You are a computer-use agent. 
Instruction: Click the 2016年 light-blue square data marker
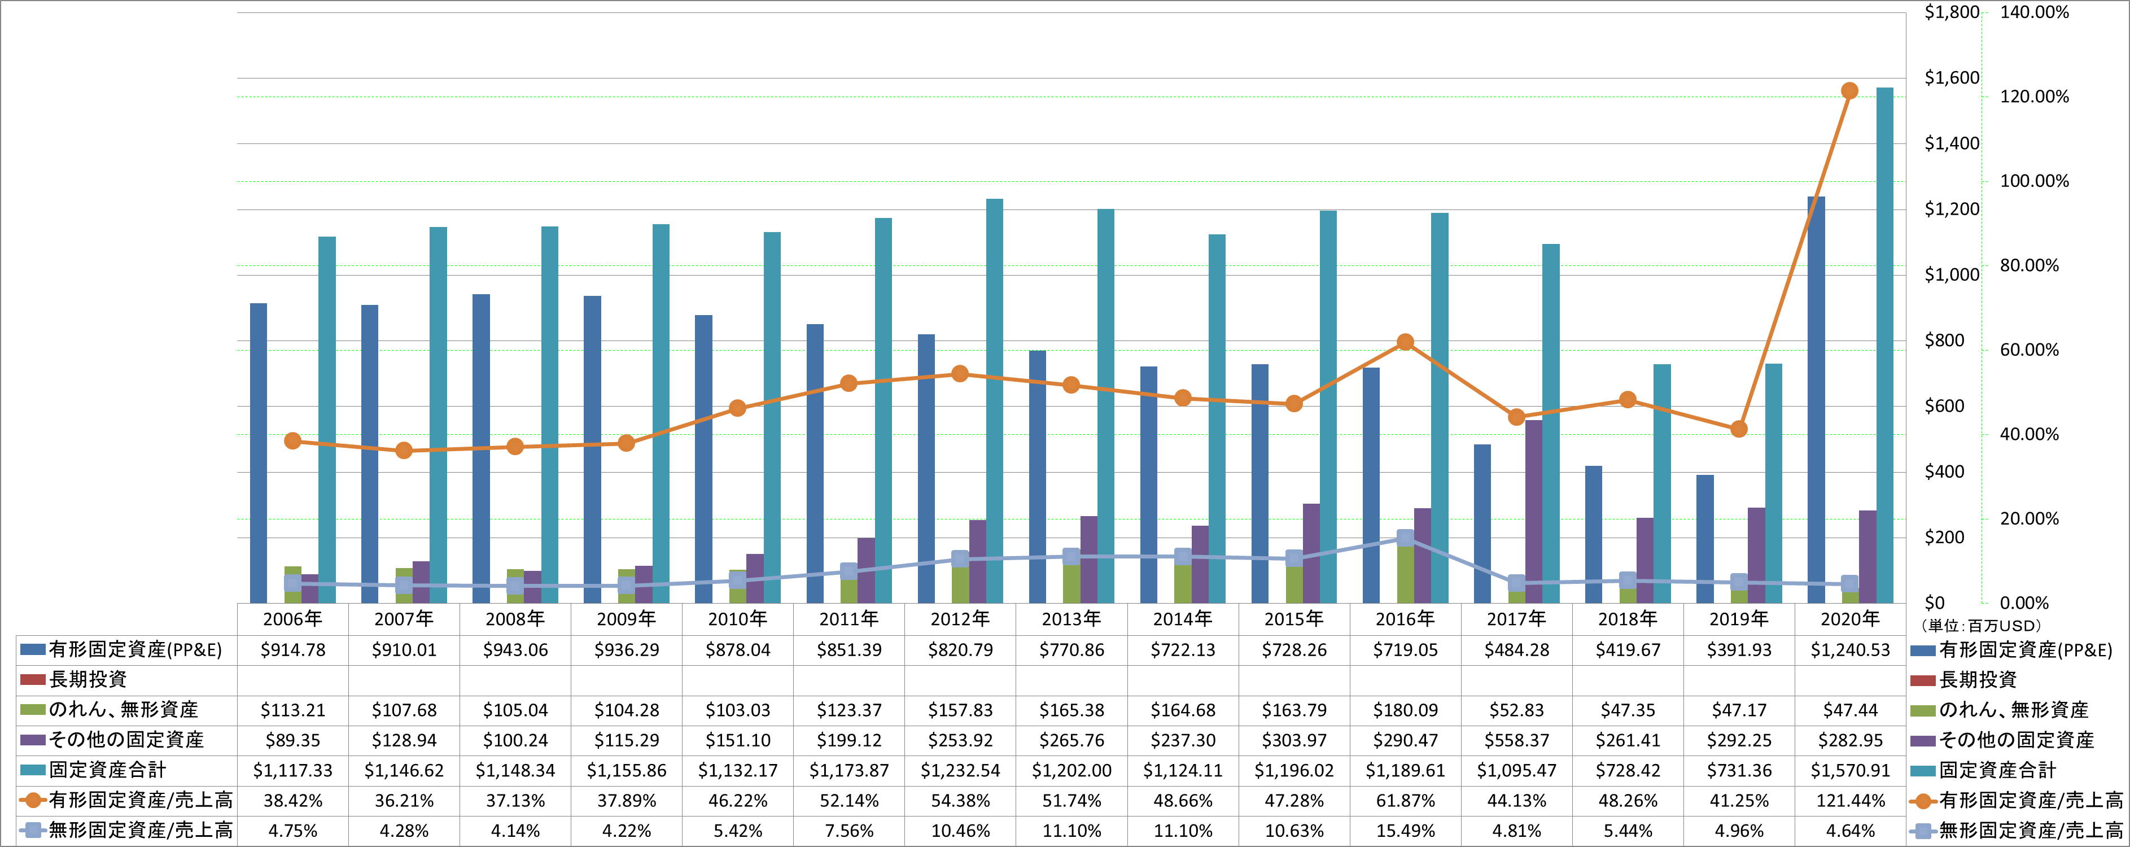[x=1405, y=538]
